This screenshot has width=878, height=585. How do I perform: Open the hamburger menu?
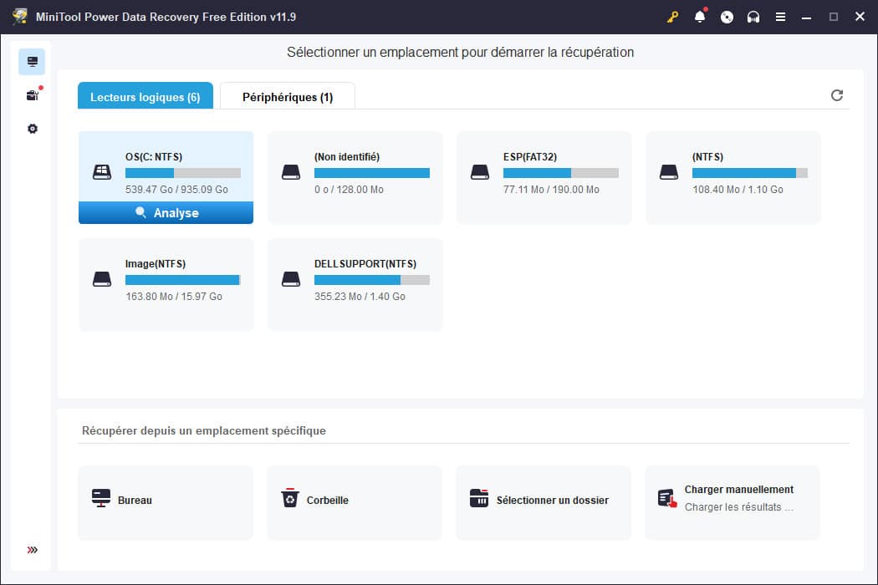[780, 17]
